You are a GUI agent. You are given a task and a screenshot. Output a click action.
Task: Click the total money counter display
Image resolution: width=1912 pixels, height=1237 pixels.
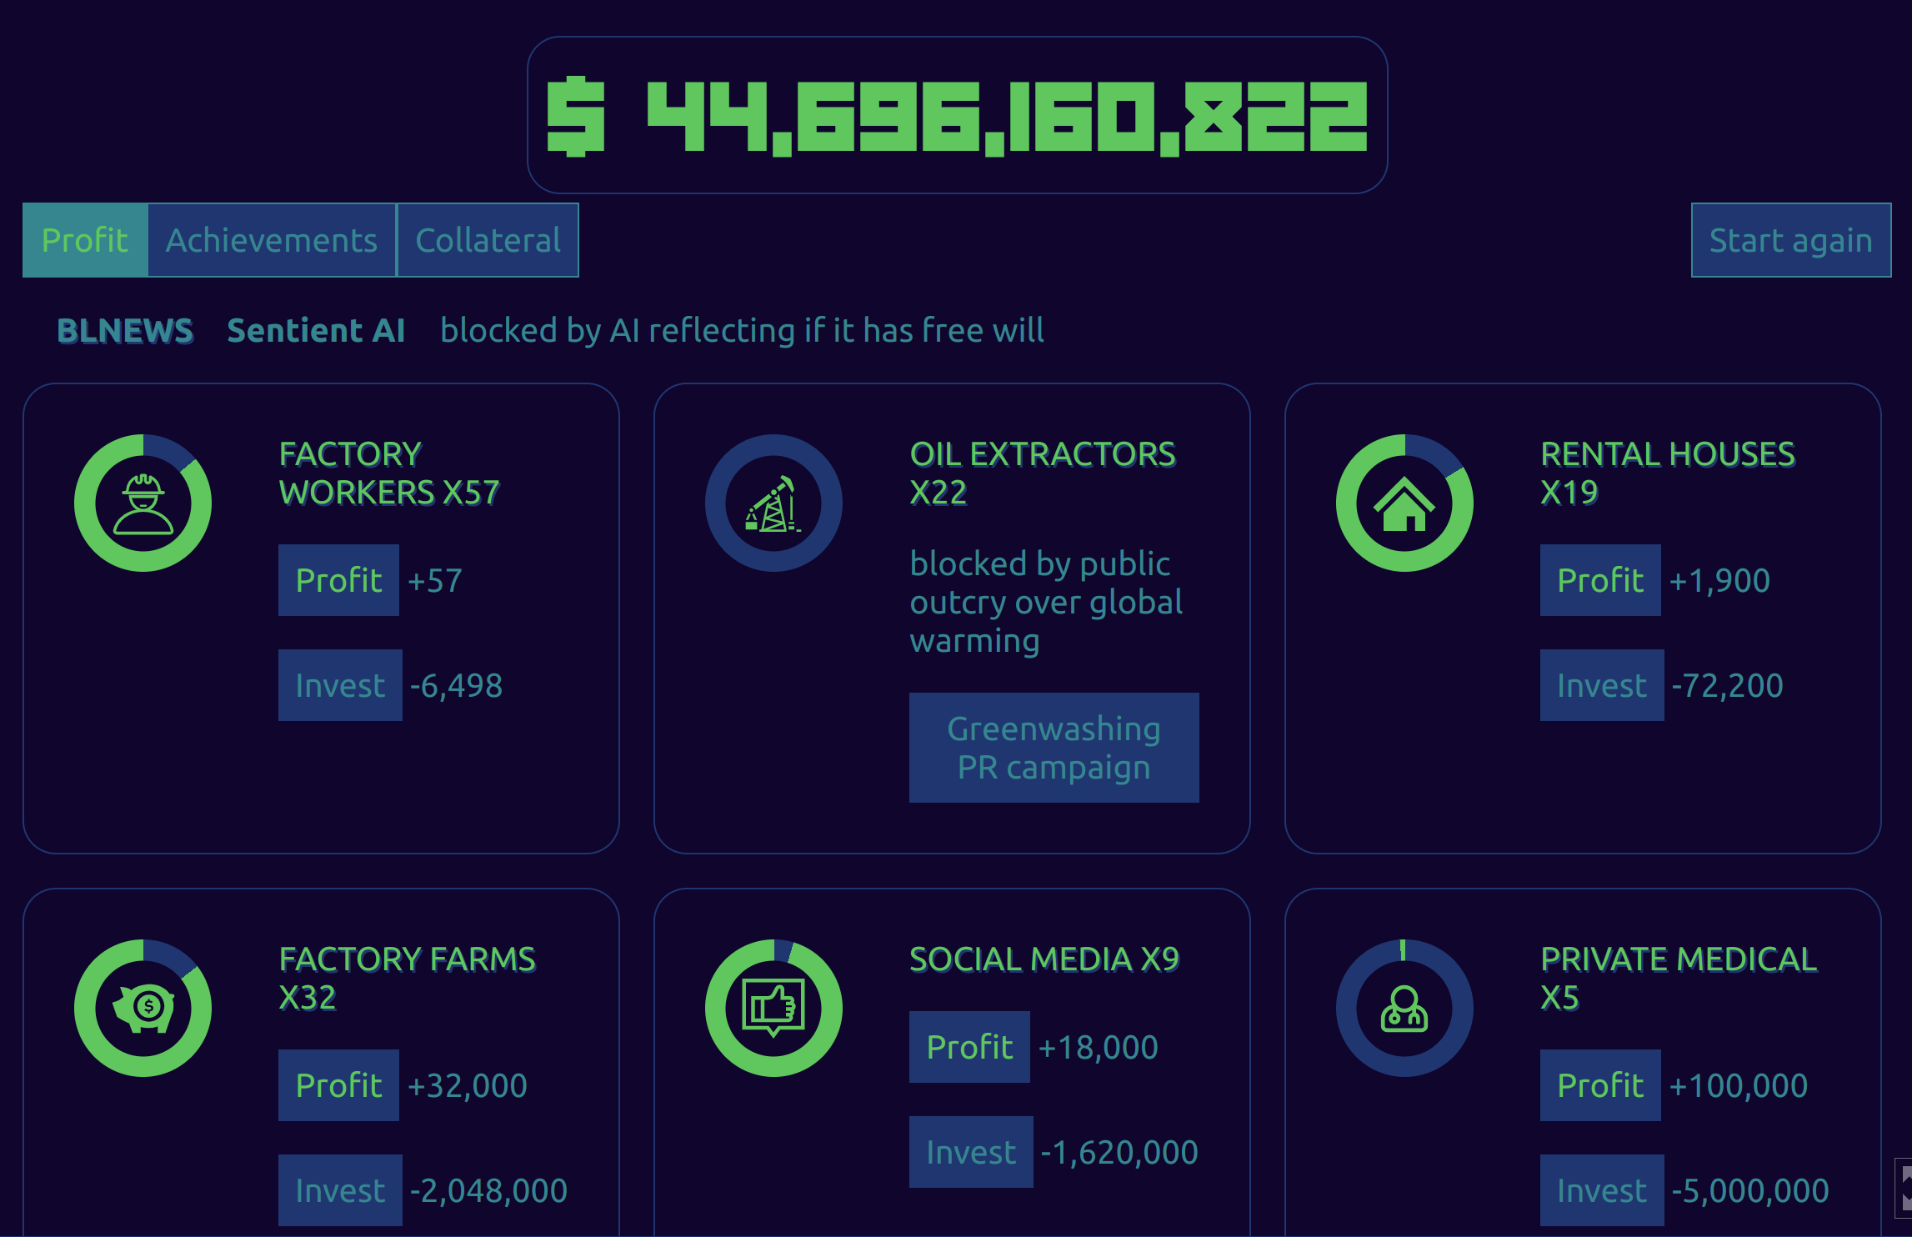(x=957, y=115)
